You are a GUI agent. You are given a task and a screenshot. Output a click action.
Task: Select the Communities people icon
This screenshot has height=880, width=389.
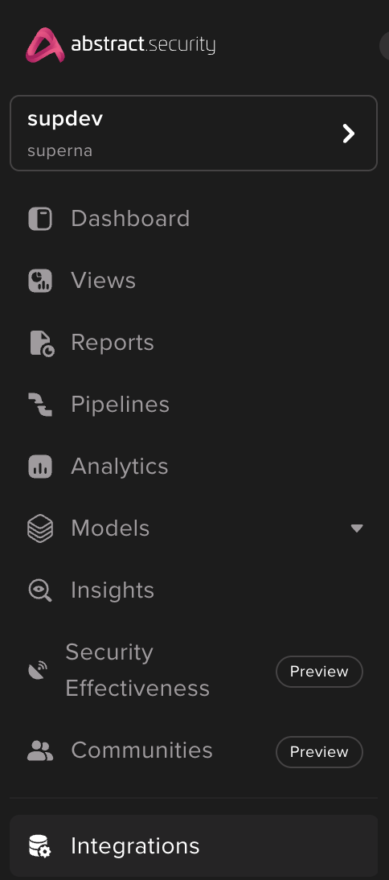40,751
